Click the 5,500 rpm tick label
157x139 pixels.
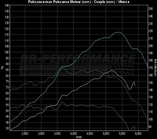point(122,134)
